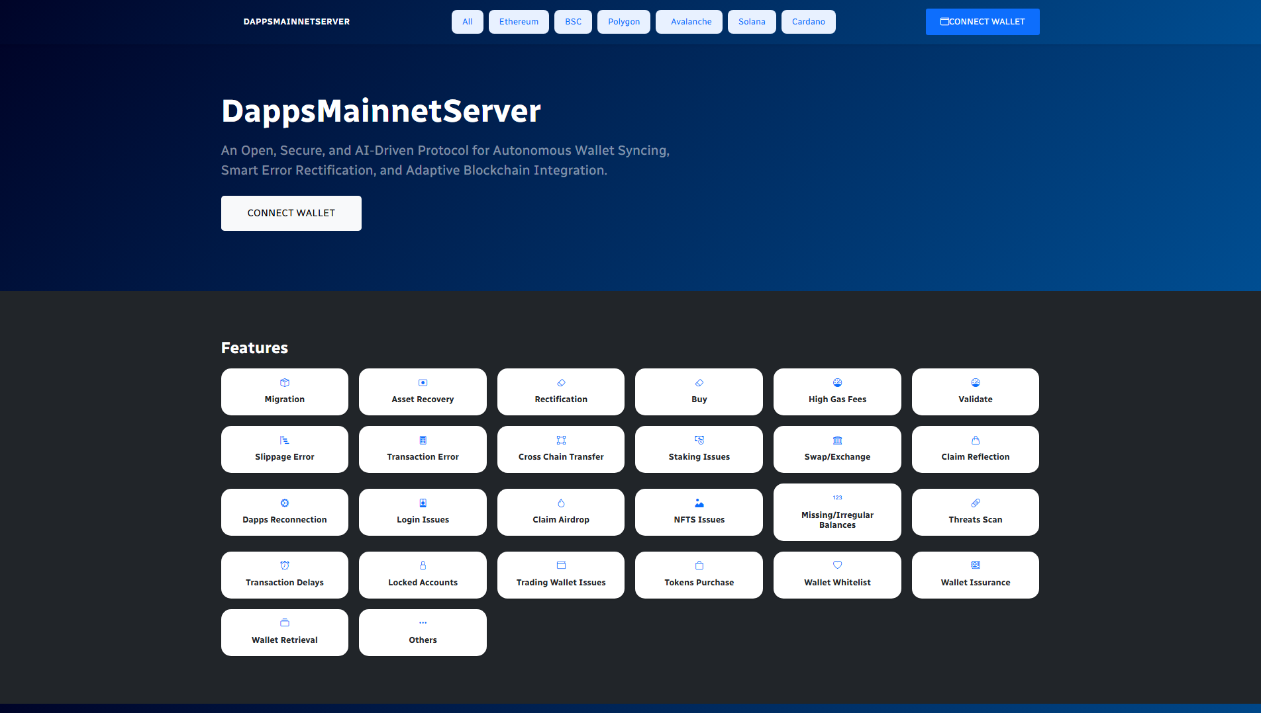Click the Transaction Error label
The height and width of the screenshot is (713, 1261).
pos(423,457)
